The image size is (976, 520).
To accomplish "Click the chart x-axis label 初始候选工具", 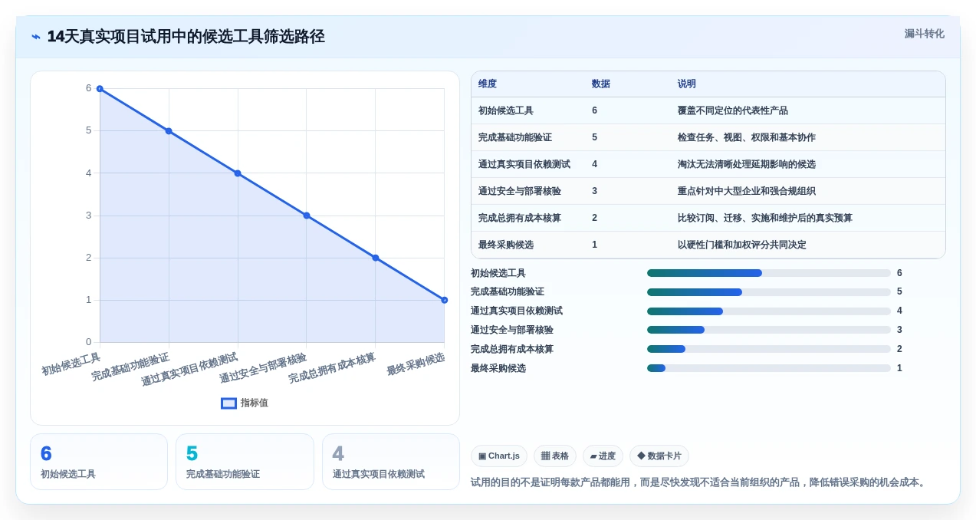I will click(x=71, y=364).
